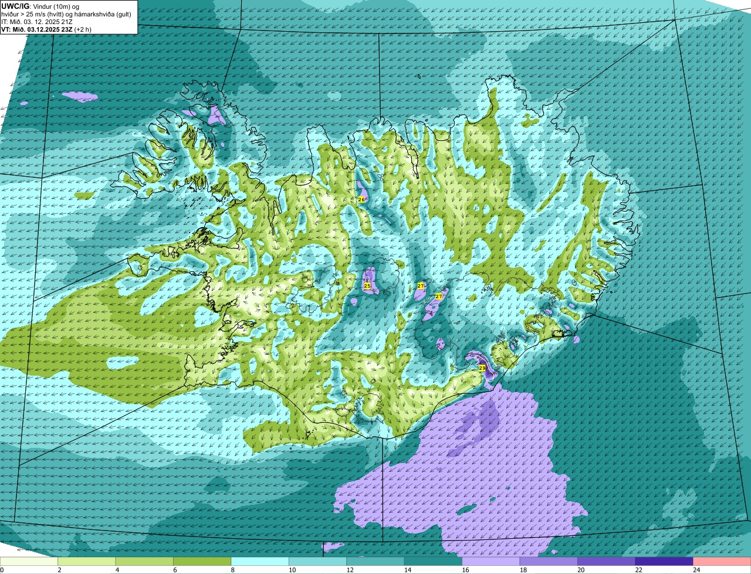The height and width of the screenshot is (574, 751).
Task: Click the yellow gust label 29
Action: coord(482,368)
